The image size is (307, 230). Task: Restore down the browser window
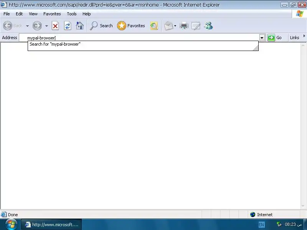point(293,5)
